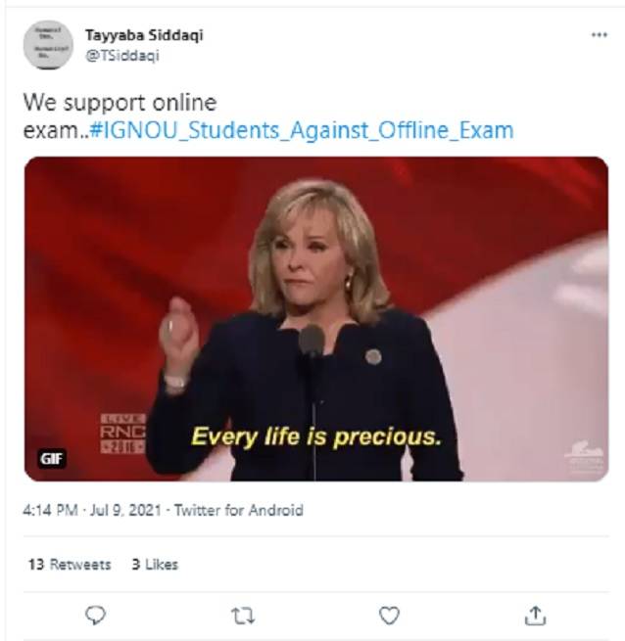
Task: Click Tayyaba Siddaqi's profile avatar
Action: [x=48, y=45]
